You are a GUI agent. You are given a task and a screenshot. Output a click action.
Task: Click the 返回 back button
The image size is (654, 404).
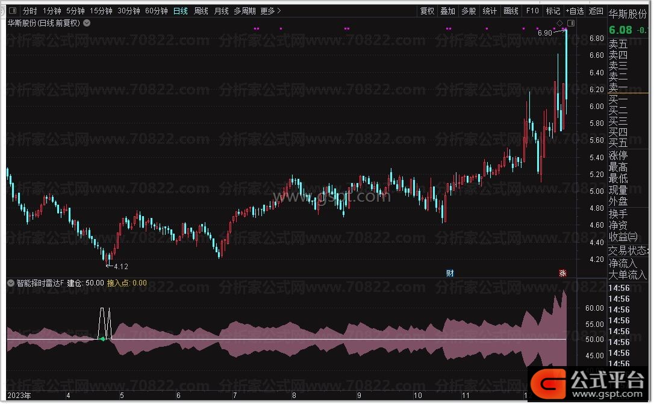(x=596, y=11)
